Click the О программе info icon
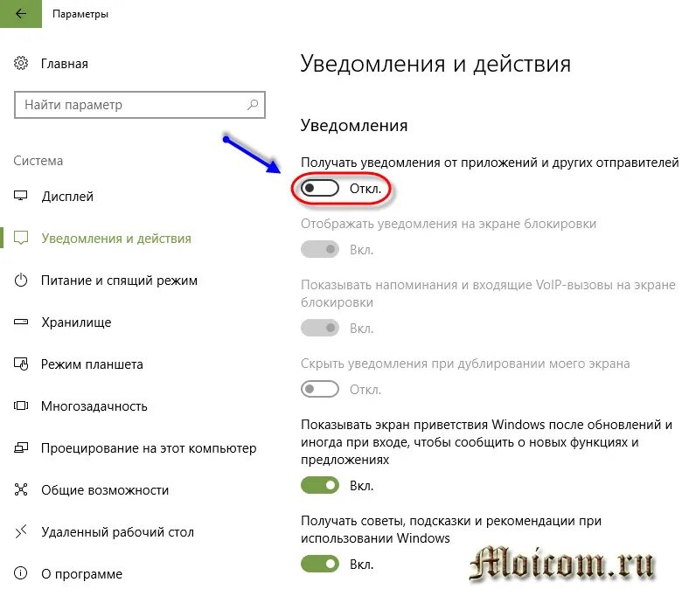 click(21, 573)
